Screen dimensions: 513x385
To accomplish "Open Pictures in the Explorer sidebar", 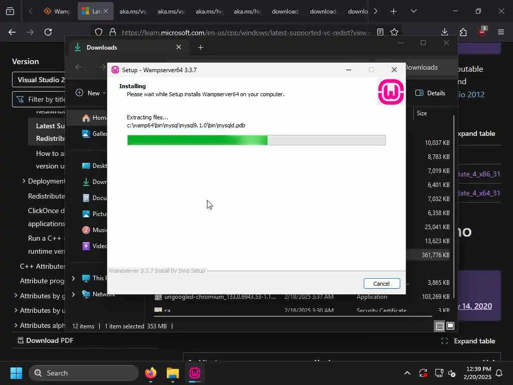I will [x=94, y=214].
